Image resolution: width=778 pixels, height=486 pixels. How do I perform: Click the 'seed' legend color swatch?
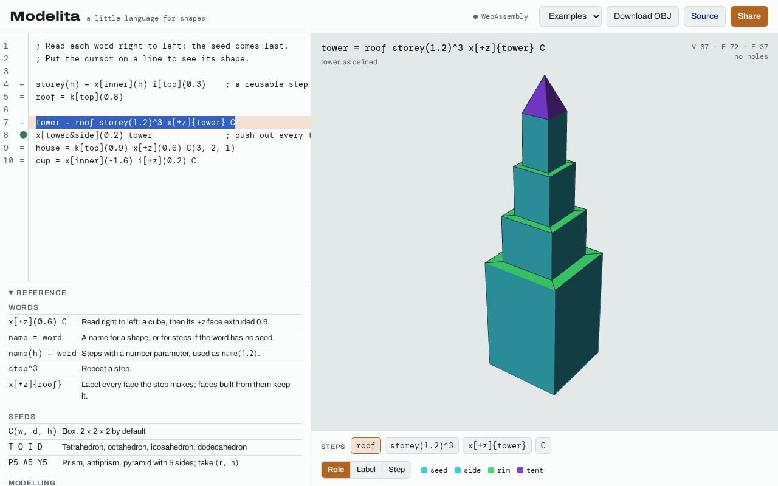pyautogui.click(x=424, y=470)
